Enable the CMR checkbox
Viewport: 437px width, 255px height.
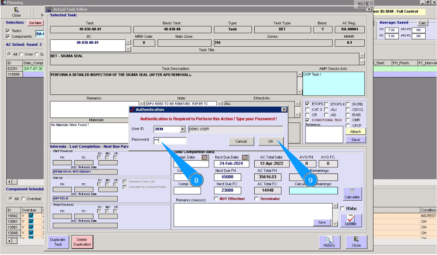pos(348,120)
